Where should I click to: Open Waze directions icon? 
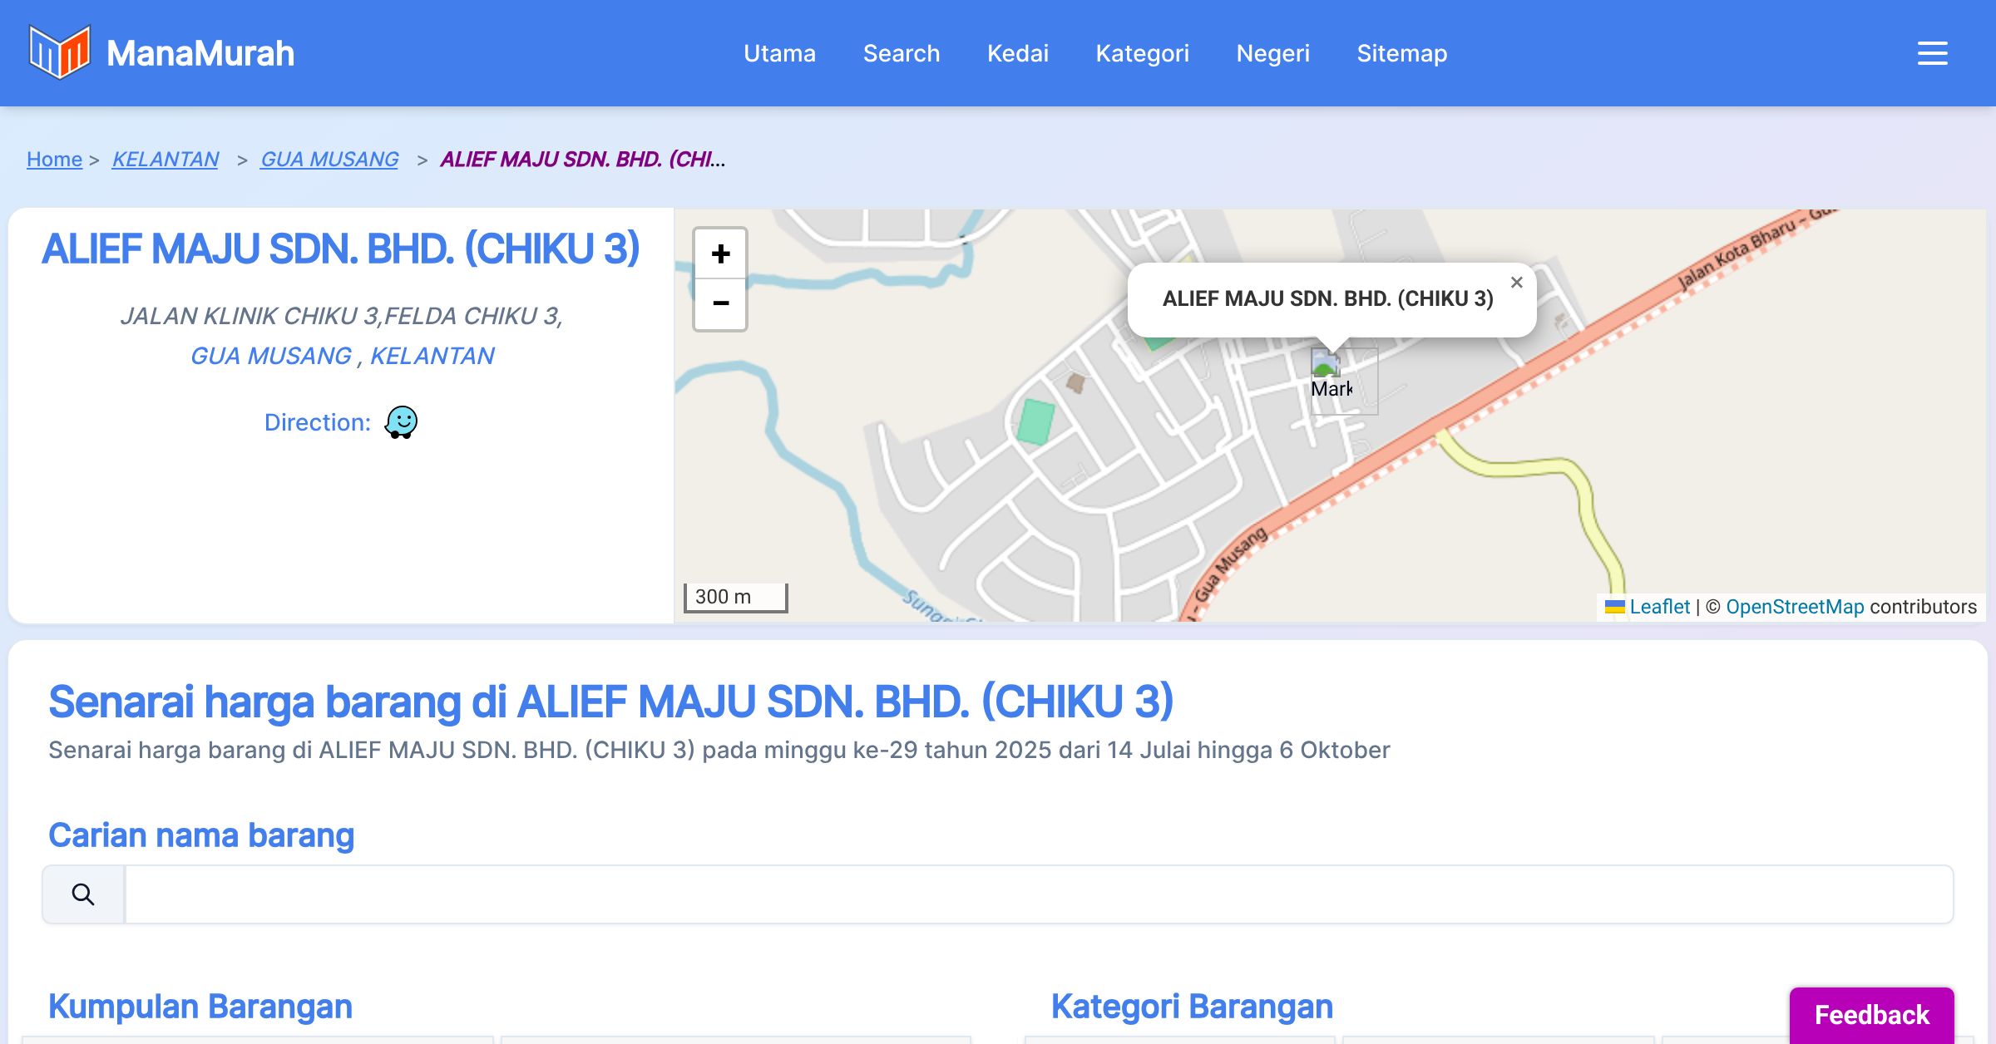coord(401,422)
